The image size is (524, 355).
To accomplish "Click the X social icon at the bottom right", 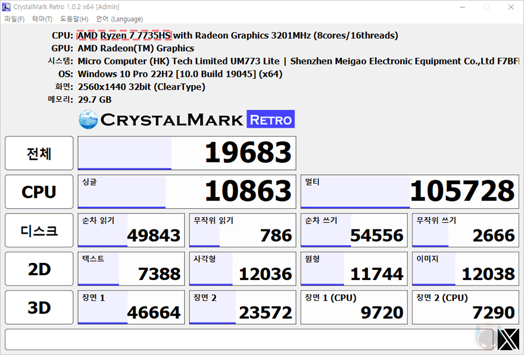I will pyautogui.click(x=509, y=340).
